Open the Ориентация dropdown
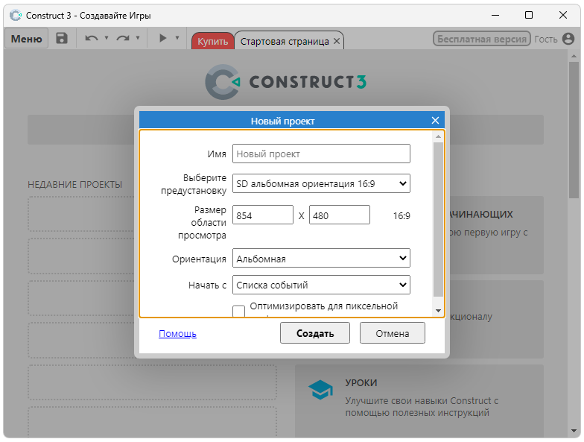The width and height of the screenshot is (584, 442). click(x=321, y=258)
